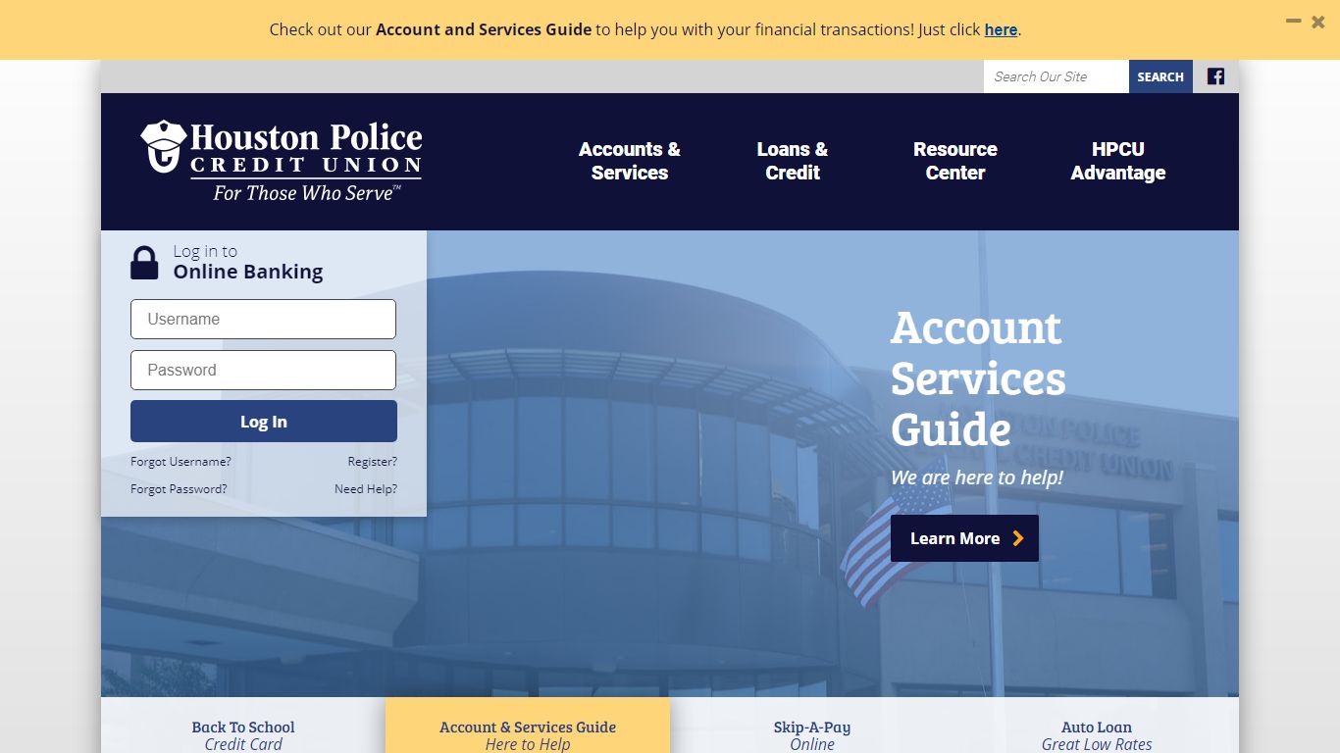Click the Search Our Site field
Viewport: 1340px width, 753px height.
click(x=1057, y=76)
